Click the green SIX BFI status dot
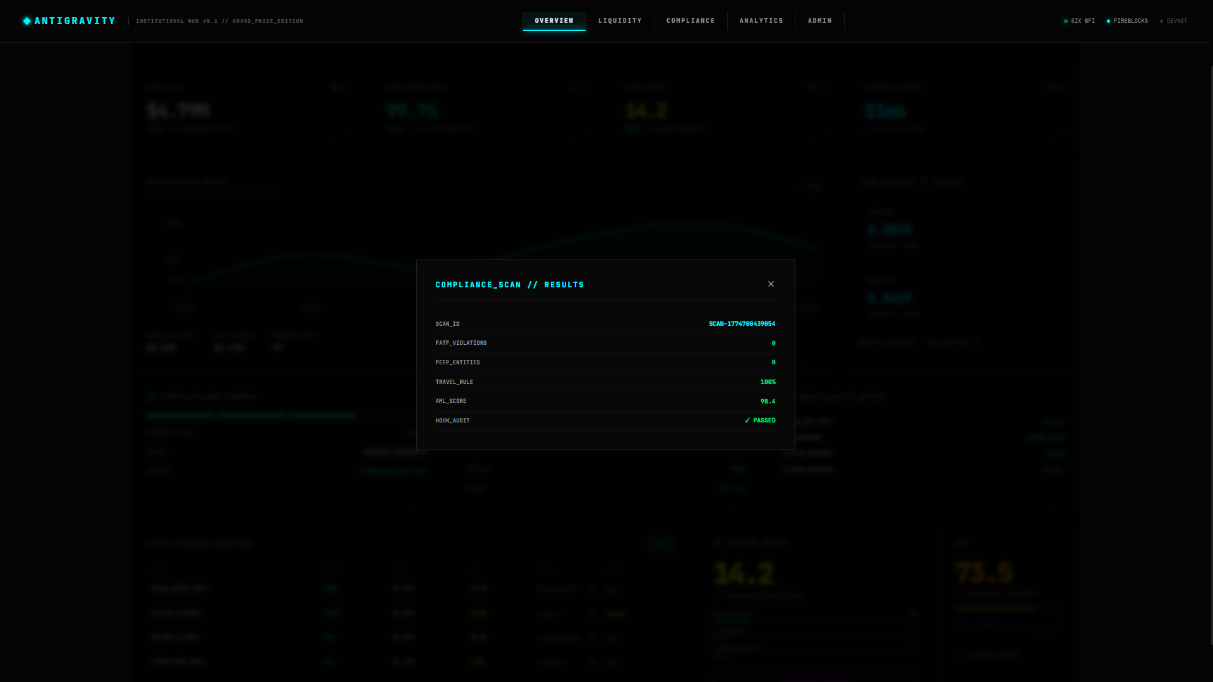 tap(1066, 21)
